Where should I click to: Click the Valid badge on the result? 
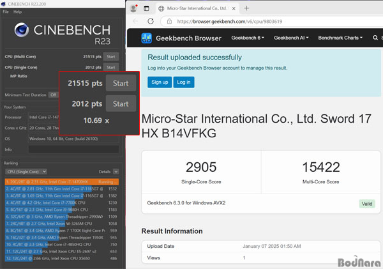367,204
